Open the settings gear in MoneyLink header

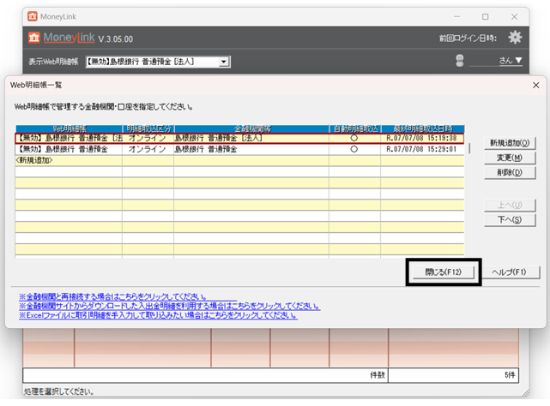(x=515, y=37)
